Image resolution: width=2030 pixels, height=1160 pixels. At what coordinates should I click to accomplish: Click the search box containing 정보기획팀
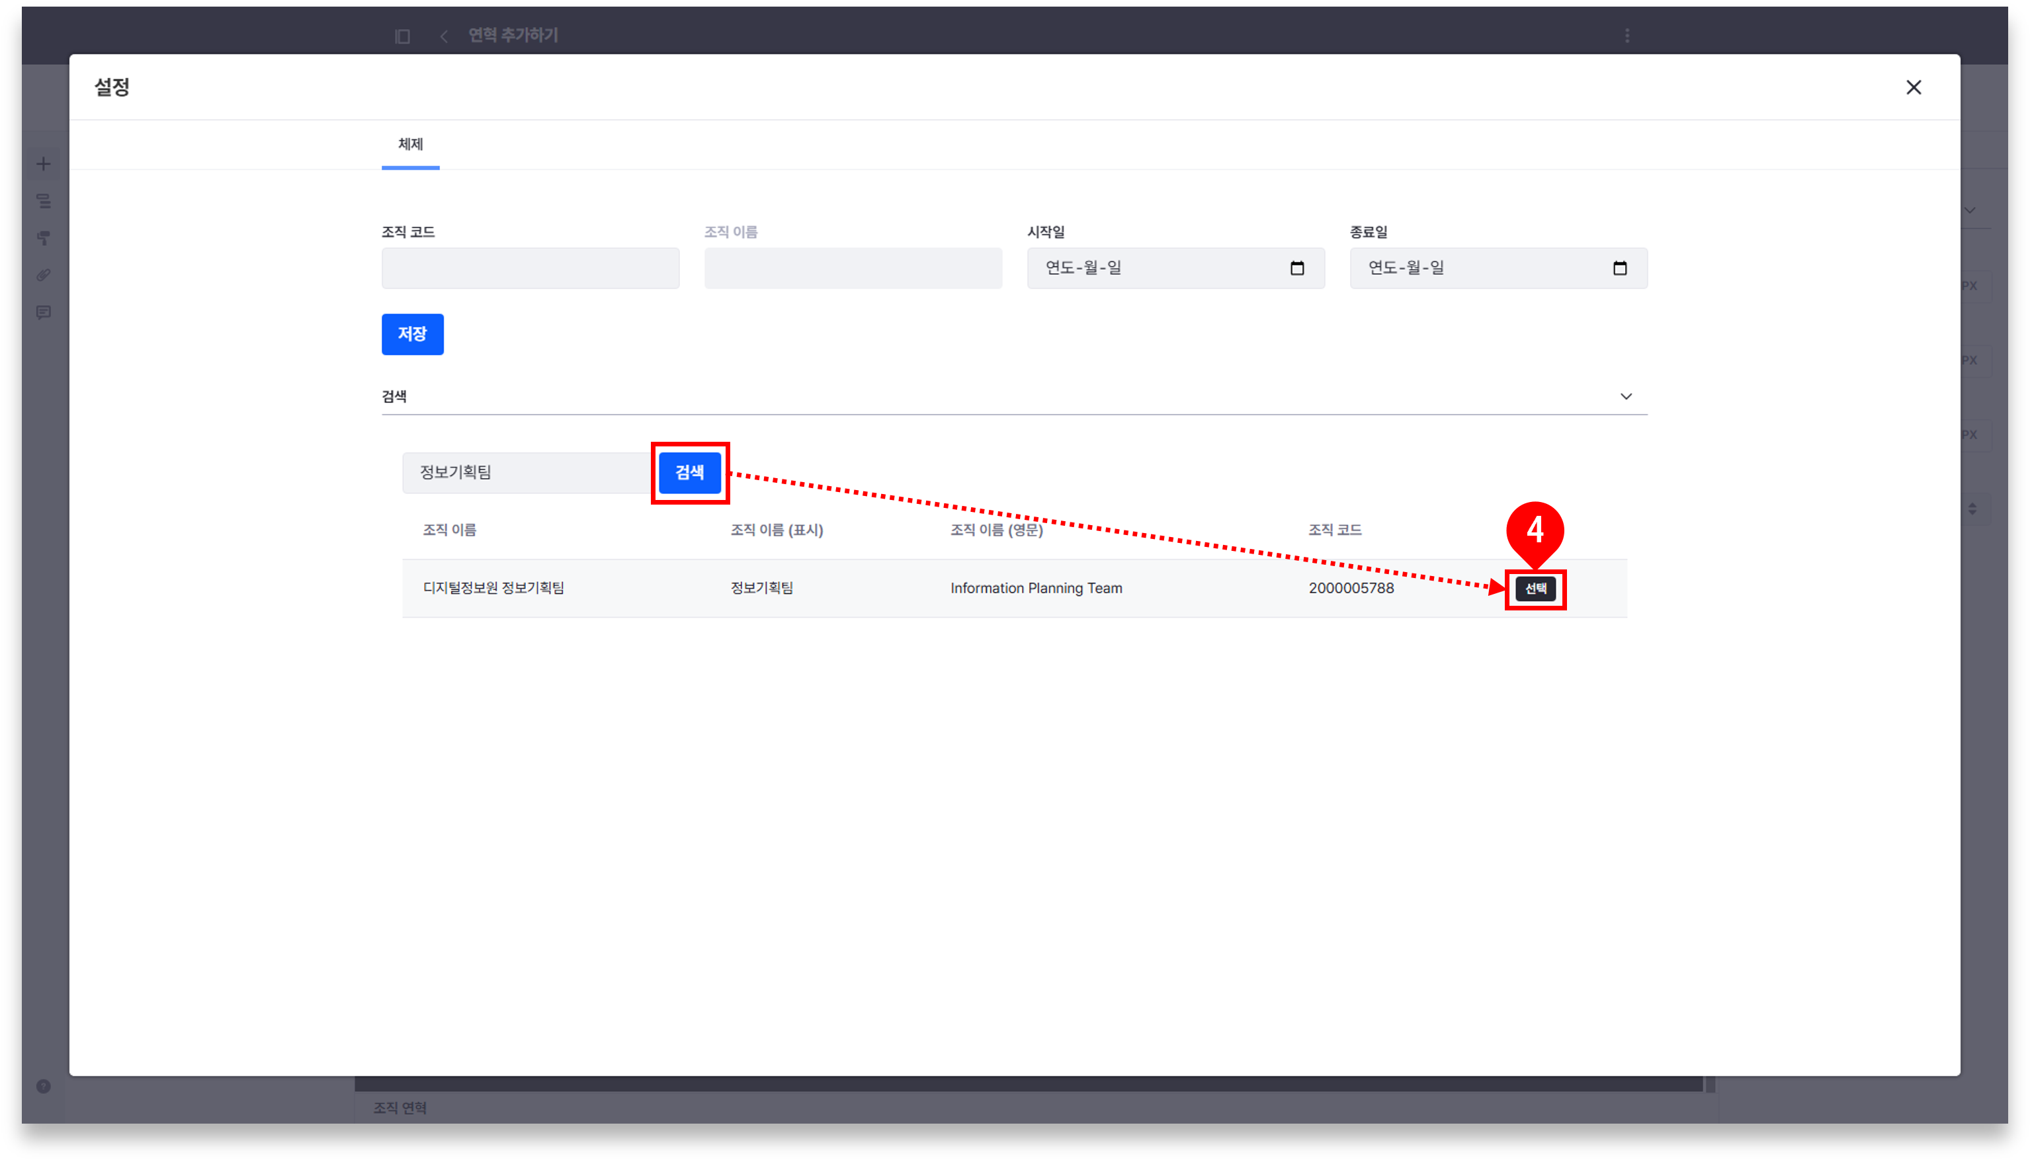526,472
